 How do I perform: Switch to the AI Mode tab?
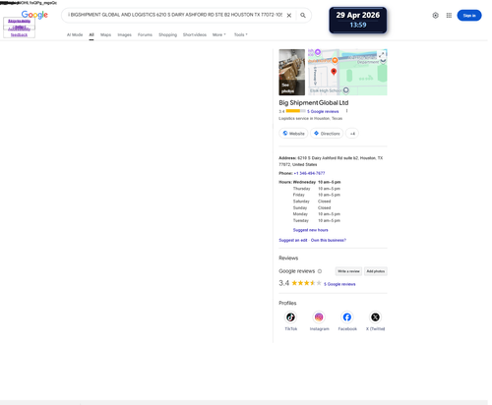coord(75,34)
